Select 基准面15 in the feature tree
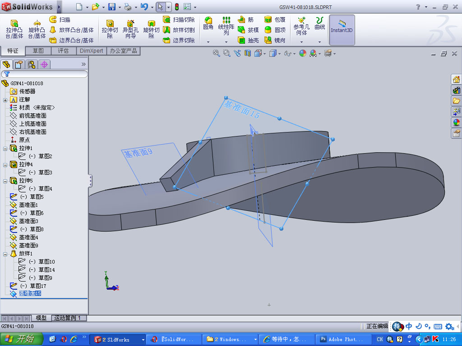Screen dimensions: 462x346 (x=30, y=293)
